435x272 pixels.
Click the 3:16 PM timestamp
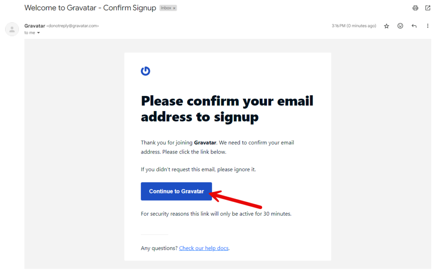(354, 26)
